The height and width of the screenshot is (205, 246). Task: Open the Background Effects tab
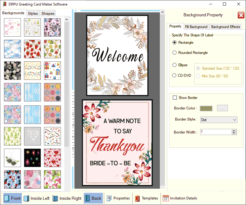225,27
